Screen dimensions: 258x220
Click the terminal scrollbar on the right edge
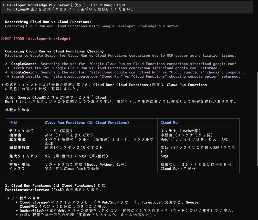(257, 119)
